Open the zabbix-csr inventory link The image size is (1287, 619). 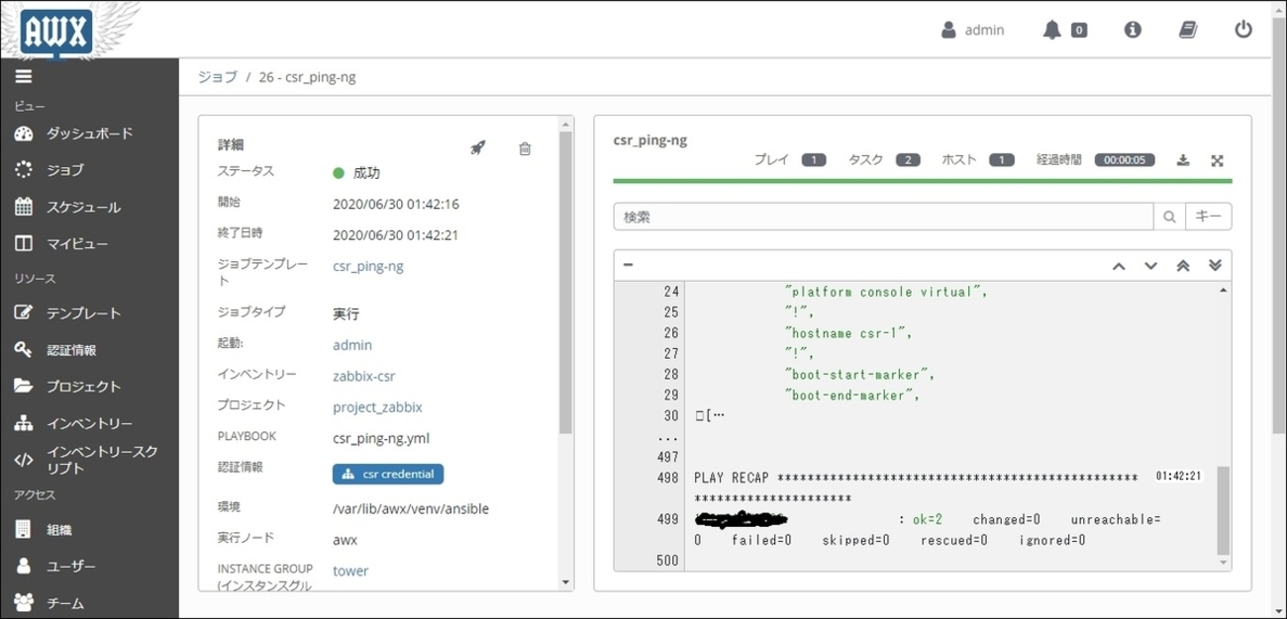(364, 376)
